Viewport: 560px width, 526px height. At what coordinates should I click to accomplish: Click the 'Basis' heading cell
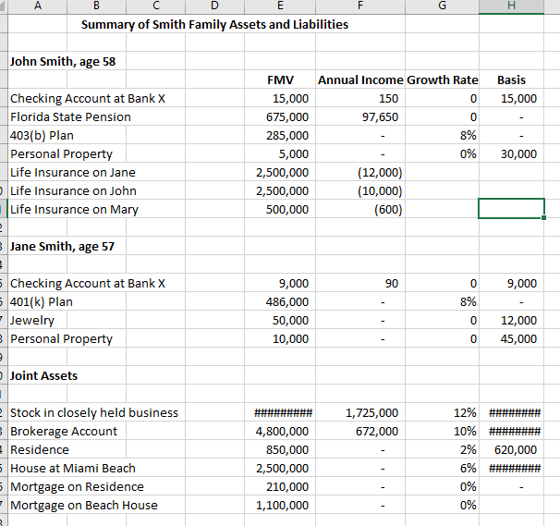tap(511, 80)
